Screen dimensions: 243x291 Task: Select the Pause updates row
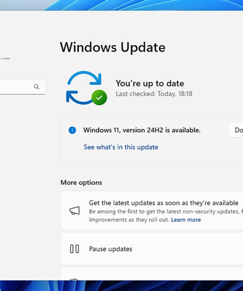point(152,249)
